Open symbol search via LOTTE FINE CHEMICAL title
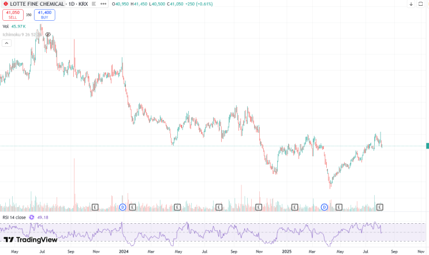Image resolution: width=429 pixels, height=255 pixels. tap(37, 4)
